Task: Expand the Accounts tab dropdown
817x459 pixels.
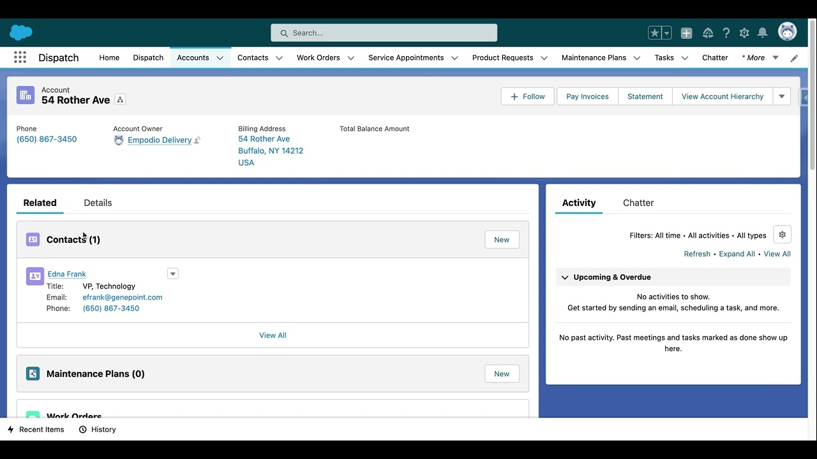Action: (x=220, y=58)
